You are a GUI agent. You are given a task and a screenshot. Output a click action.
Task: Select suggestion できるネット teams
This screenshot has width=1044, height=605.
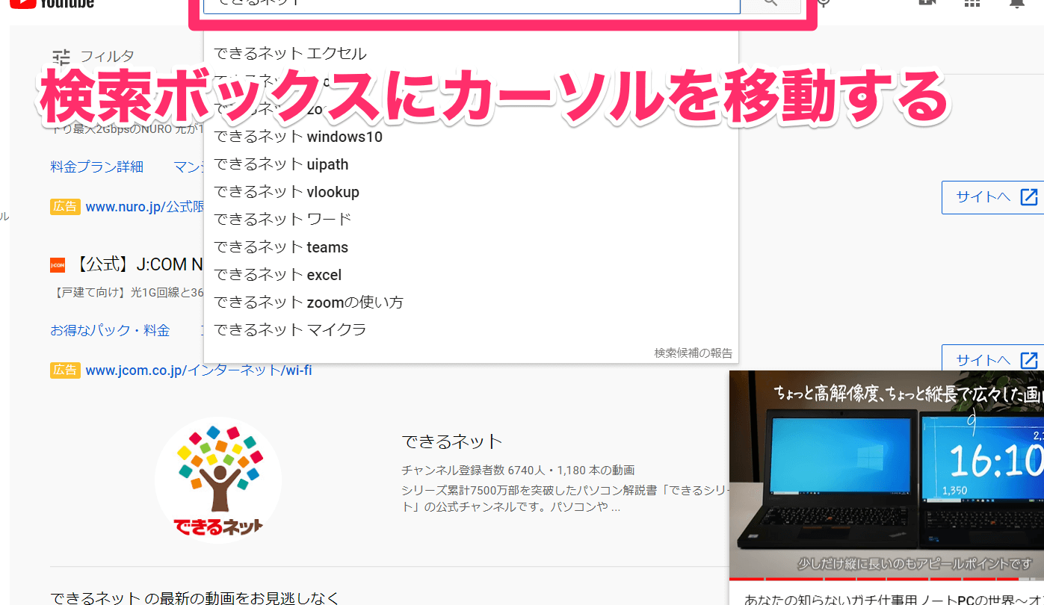(471, 247)
